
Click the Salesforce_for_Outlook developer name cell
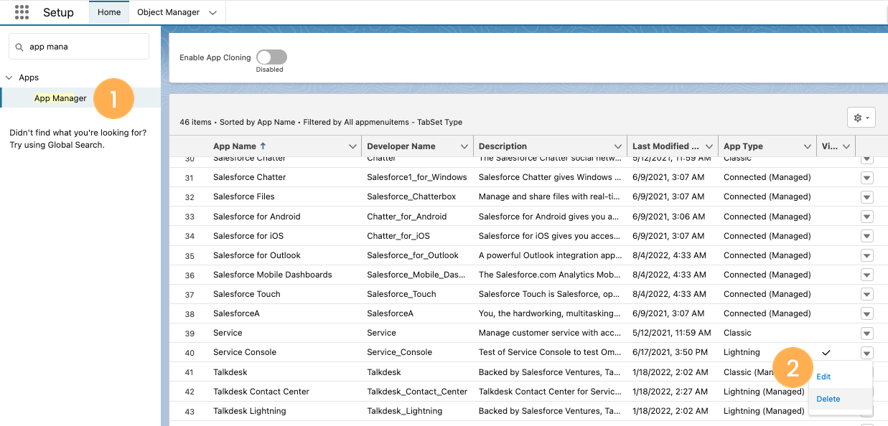pos(413,255)
